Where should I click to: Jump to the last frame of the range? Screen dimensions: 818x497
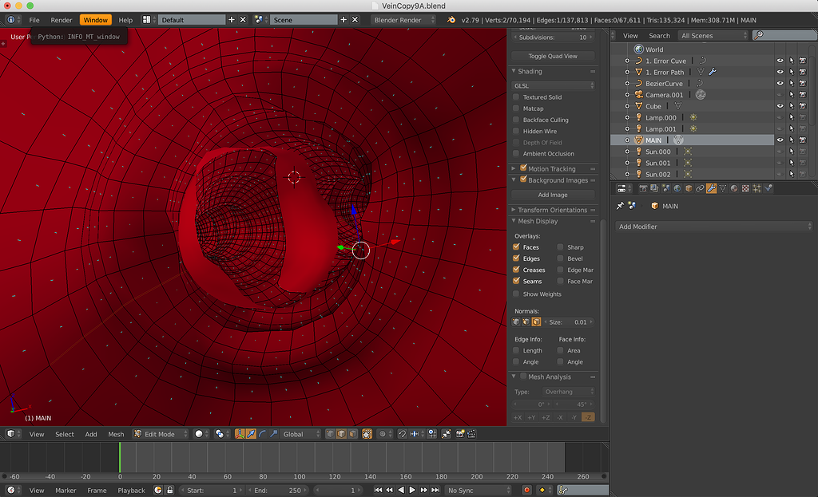[435, 491]
